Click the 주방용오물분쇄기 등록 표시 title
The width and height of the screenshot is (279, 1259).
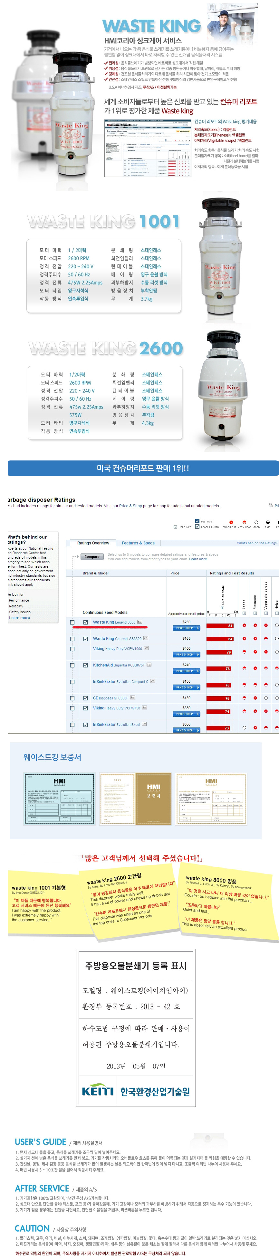pos(136,965)
